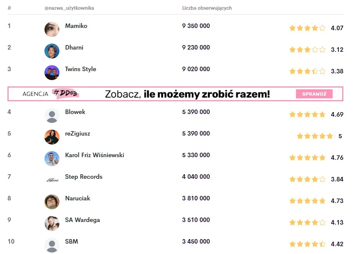The height and width of the screenshot is (254, 359).
Task: Click reZigiusz's profile avatar
Action: 52,137
